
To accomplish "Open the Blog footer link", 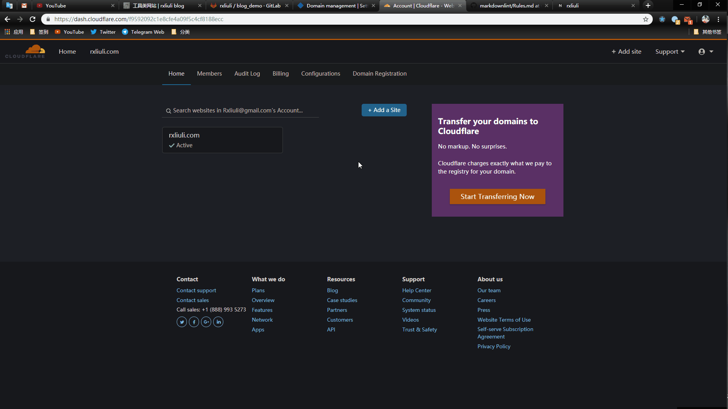I will point(333,290).
